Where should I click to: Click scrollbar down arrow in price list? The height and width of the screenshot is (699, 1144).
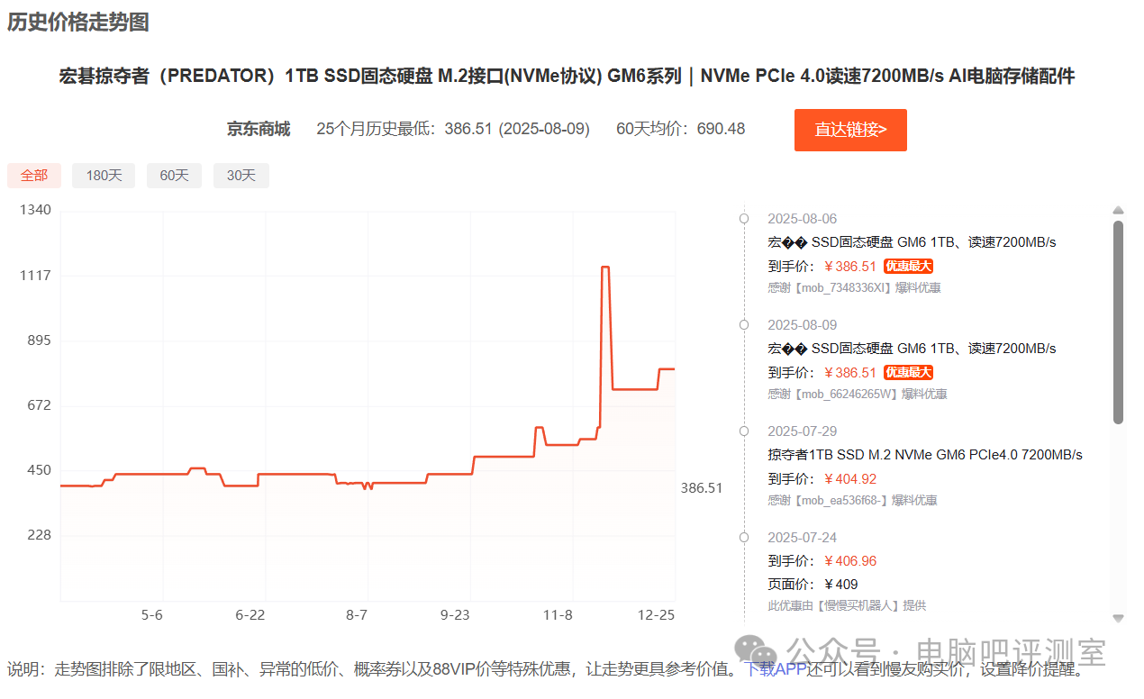tap(1119, 618)
